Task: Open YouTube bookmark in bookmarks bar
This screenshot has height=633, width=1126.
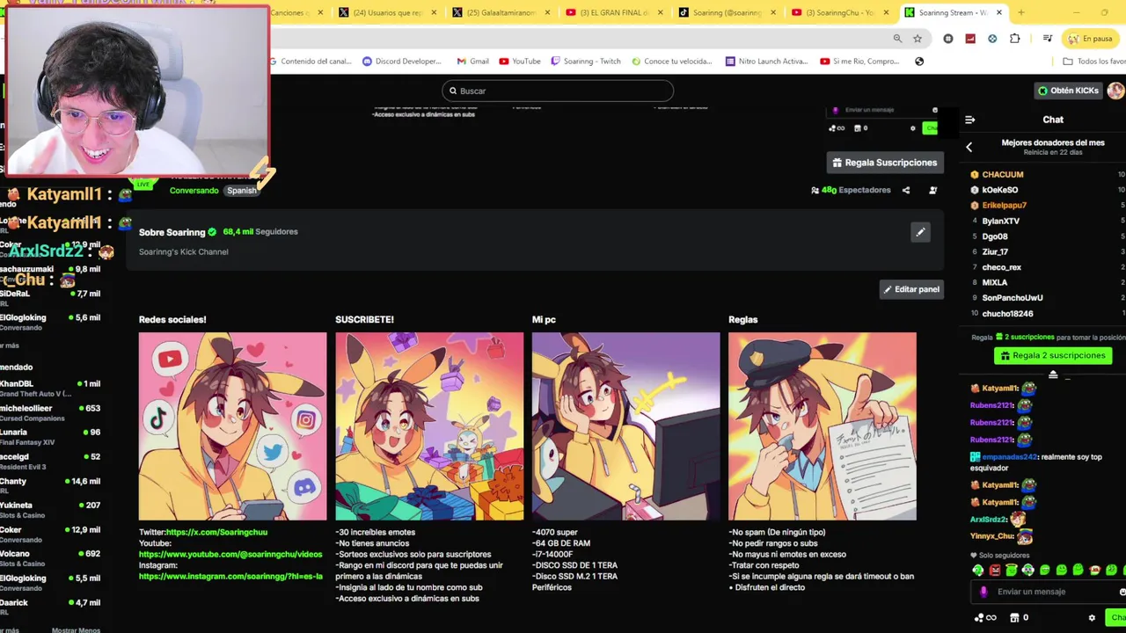Action: [520, 62]
